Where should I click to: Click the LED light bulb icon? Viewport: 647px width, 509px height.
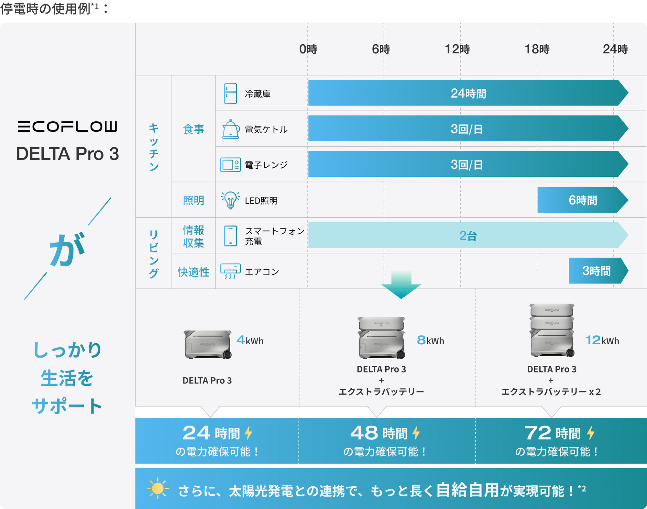[x=230, y=200]
